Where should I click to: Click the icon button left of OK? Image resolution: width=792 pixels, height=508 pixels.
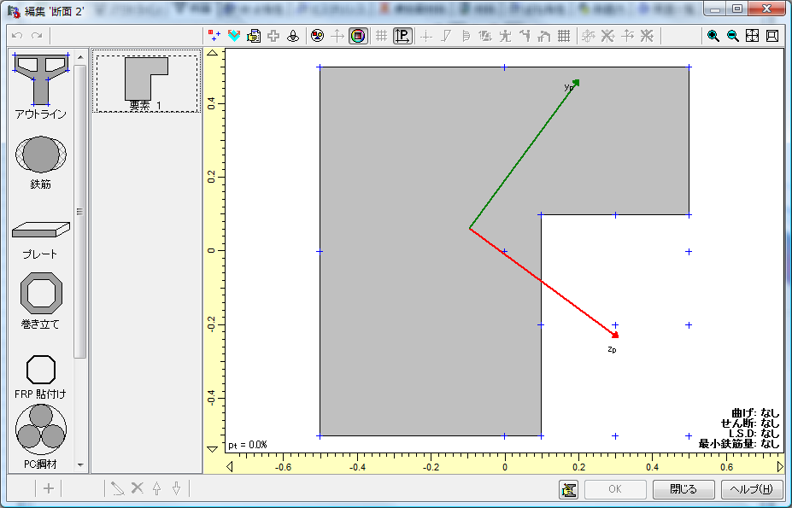tap(569, 489)
